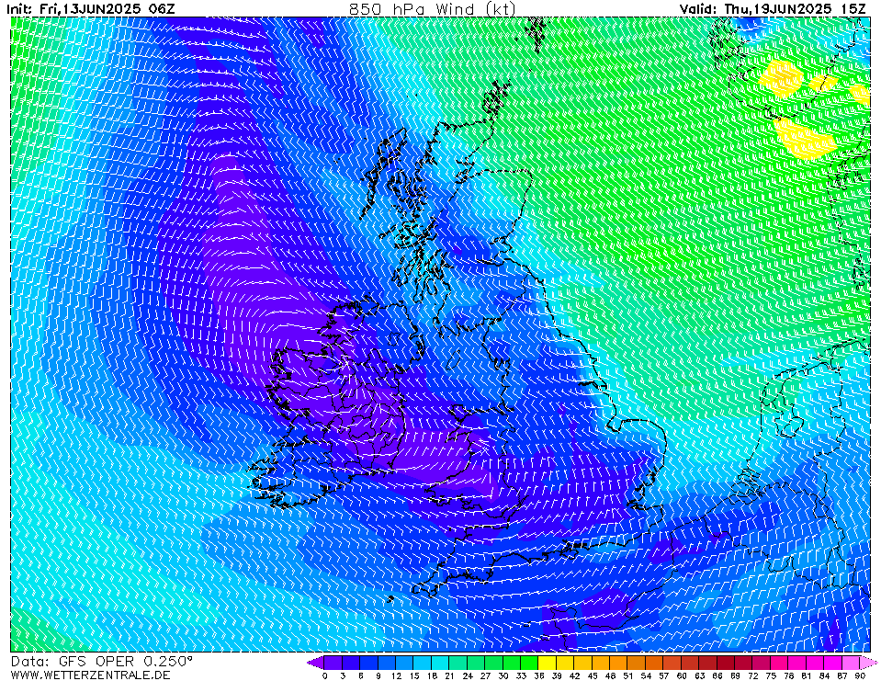Click the bright green 33–36 kt legend swatch
This screenshot has width=881, height=681.
click(x=530, y=662)
